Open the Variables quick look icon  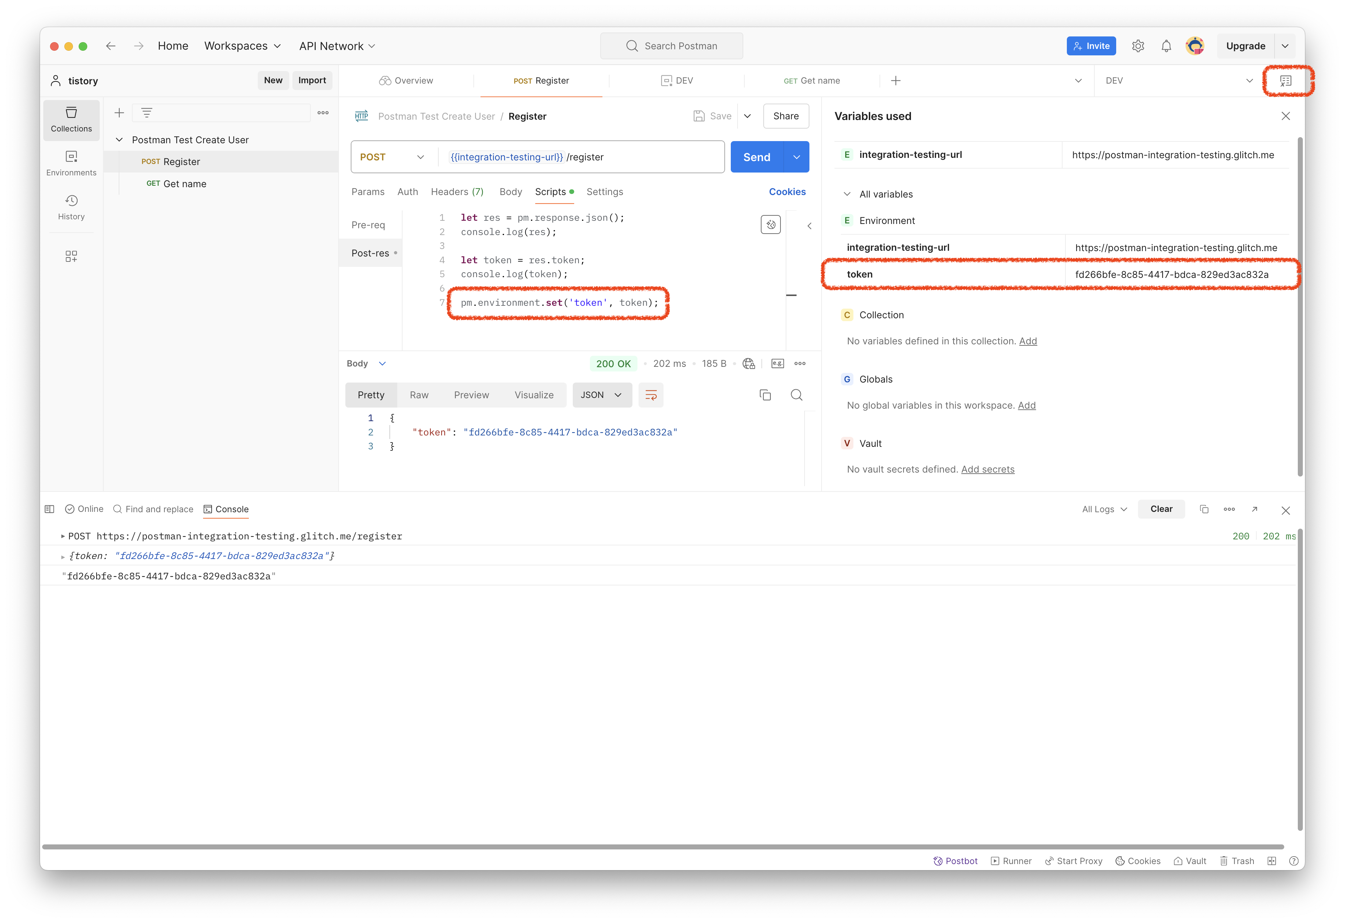point(1285,81)
